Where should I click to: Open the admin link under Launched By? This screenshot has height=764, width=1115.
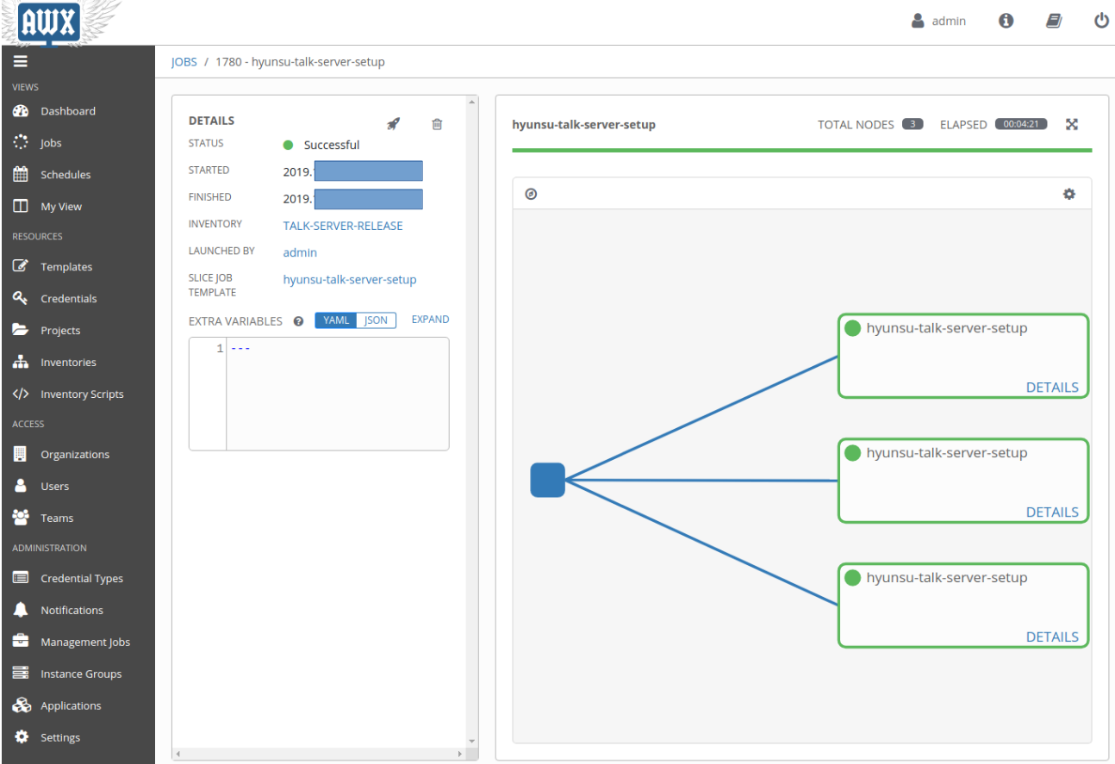[300, 252]
